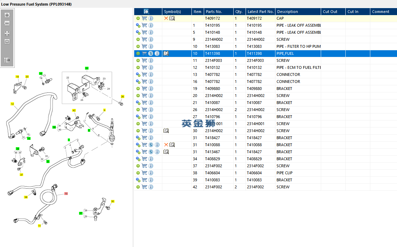Open info for T409880 bracket
This screenshot has width=397, height=247.
pyautogui.click(x=151, y=89)
